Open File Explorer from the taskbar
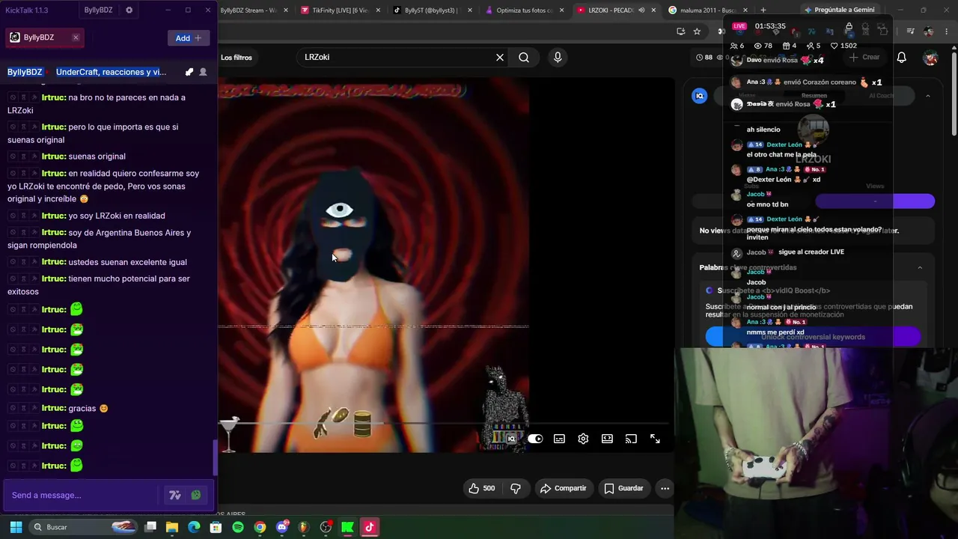The image size is (958, 539). click(x=172, y=527)
